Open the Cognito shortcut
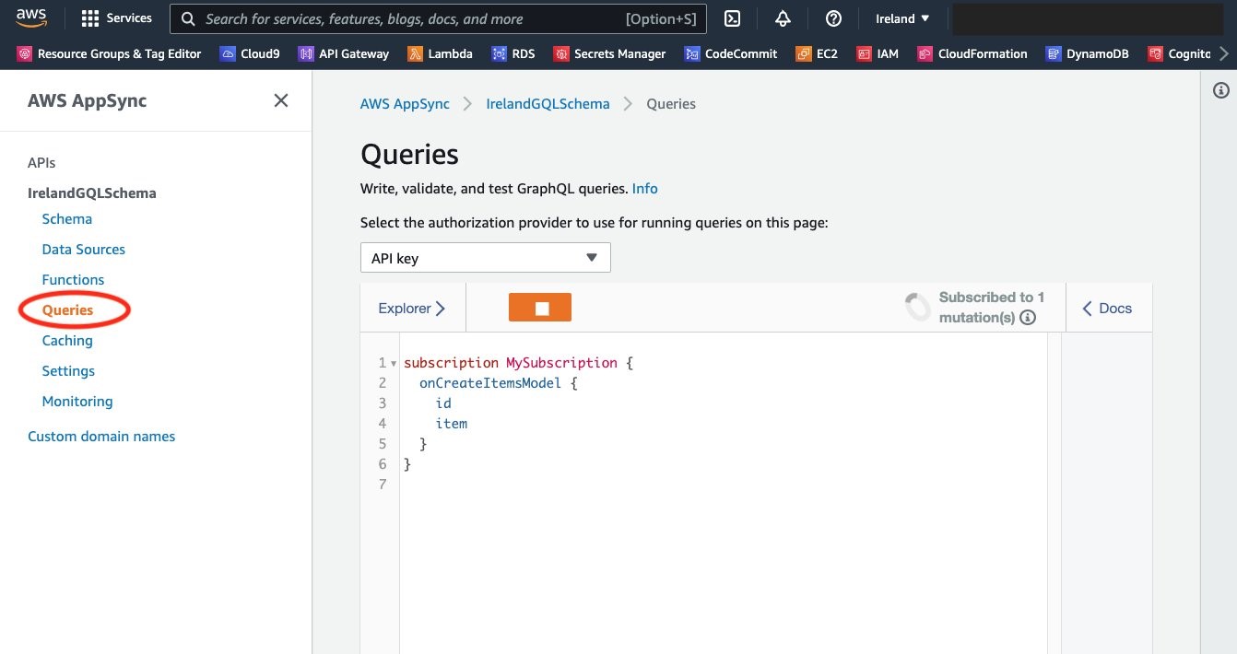The width and height of the screenshot is (1237, 654). click(1180, 53)
